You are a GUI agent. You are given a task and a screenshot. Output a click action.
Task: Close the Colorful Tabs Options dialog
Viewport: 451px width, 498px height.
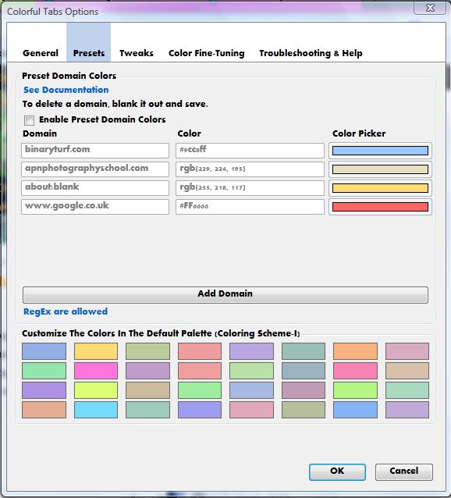coord(430,8)
